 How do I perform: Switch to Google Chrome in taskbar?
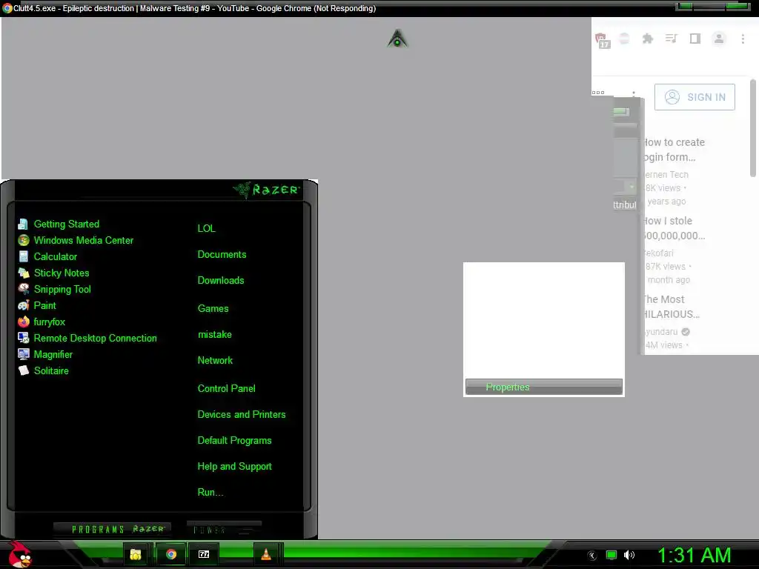click(x=171, y=554)
